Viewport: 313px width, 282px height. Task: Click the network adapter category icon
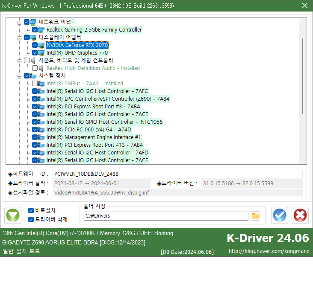click(33, 22)
